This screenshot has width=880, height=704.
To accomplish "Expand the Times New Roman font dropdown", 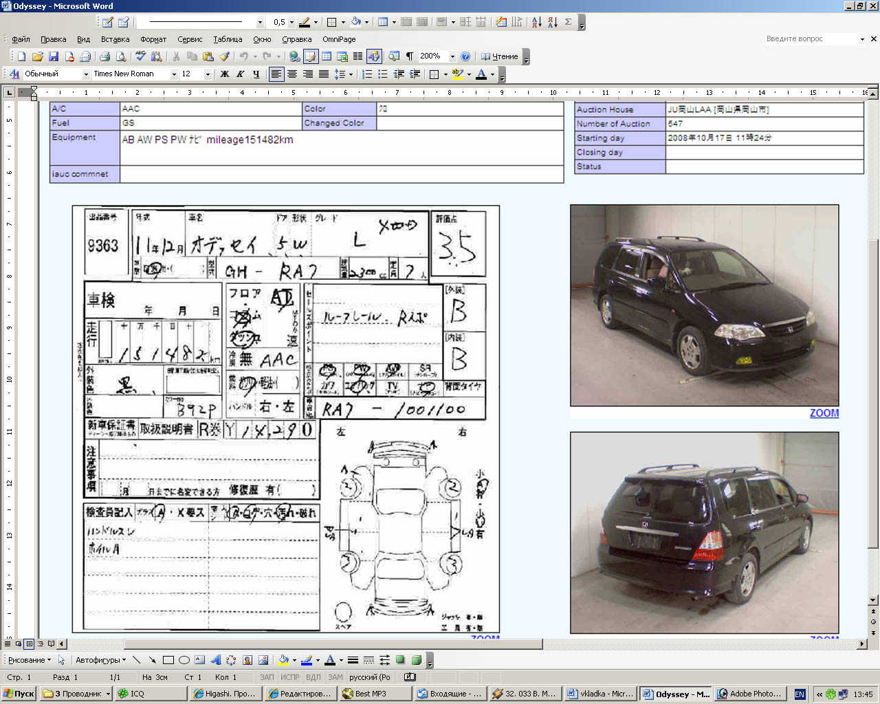I will pos(174,74).
